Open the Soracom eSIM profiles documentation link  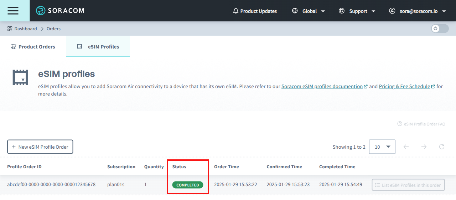(x=322, y=86)
